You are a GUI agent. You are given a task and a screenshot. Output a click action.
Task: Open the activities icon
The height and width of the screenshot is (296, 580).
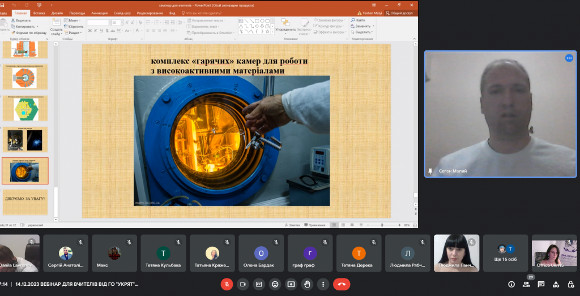[x=556, y=284]
